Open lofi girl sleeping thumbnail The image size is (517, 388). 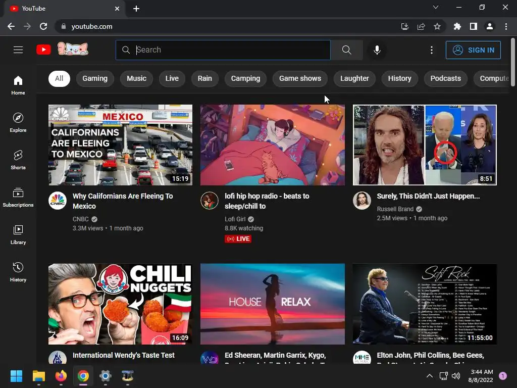click(x=272, y=145)
